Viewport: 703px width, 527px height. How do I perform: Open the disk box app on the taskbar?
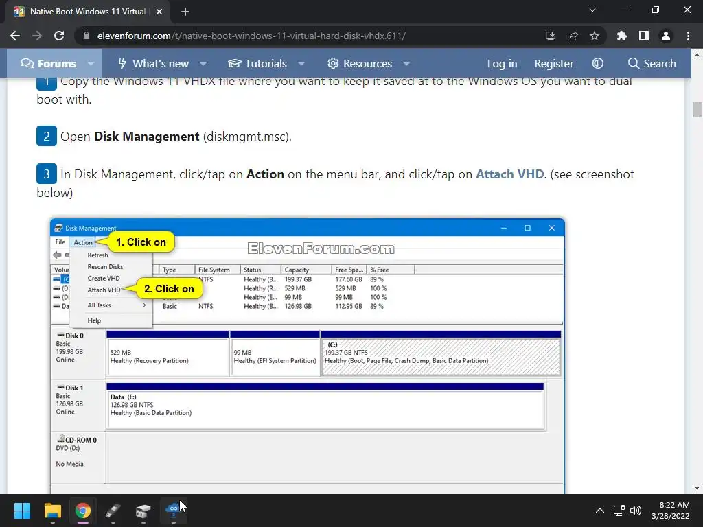pyautogui.click(x=143, y=511)
